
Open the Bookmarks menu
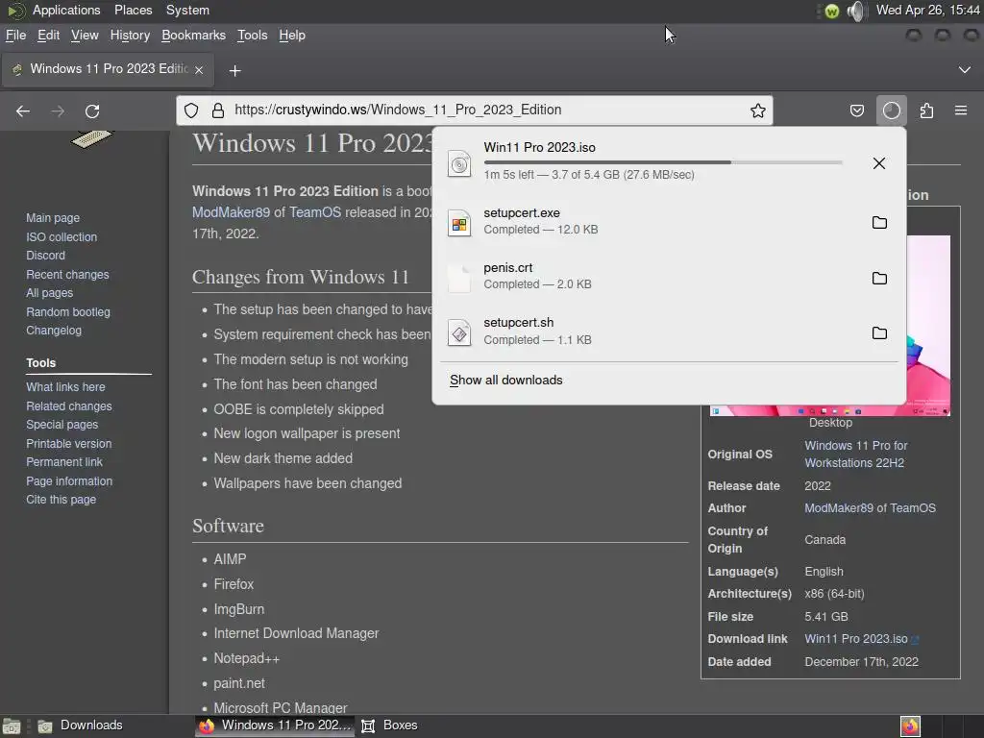point(193,36)
